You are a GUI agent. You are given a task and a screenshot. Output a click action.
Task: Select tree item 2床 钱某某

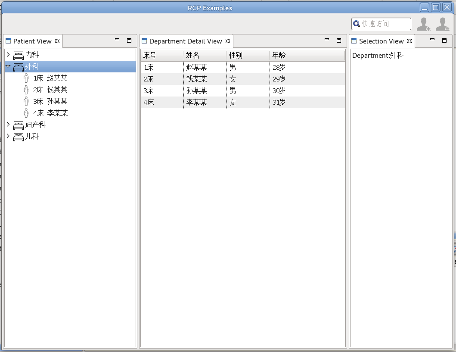51,90
